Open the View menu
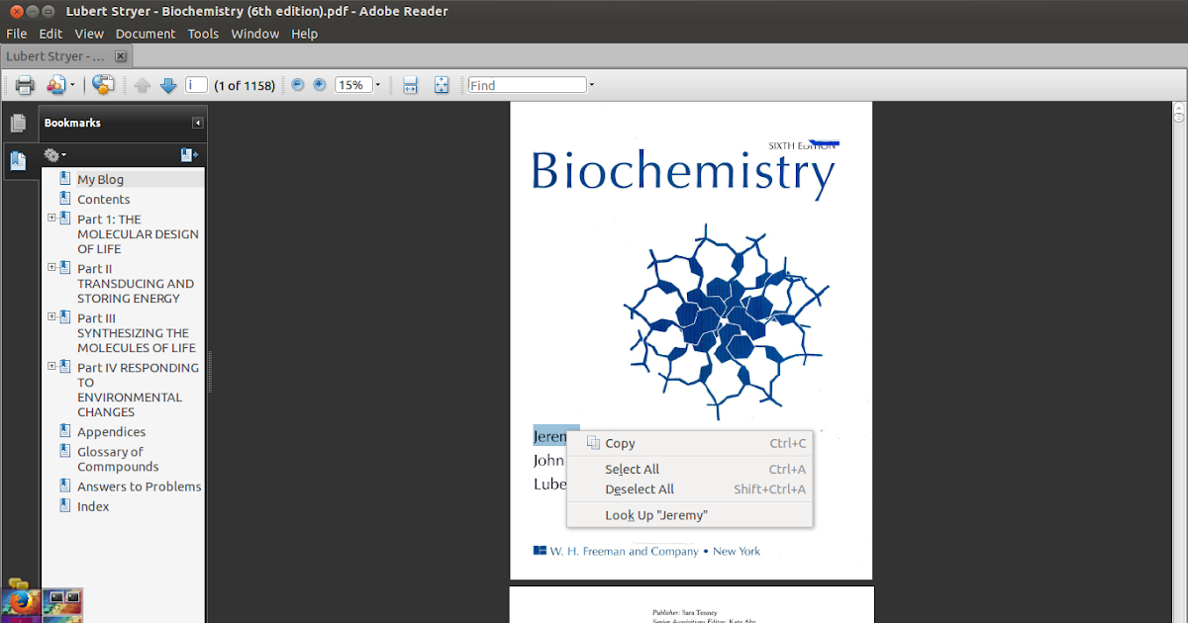This screenshot has height=623, width=1188. tap(89, 34)
